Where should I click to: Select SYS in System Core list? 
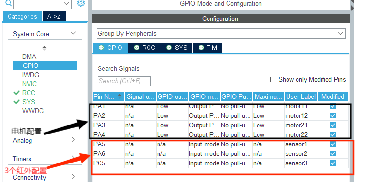click(29, 102)
